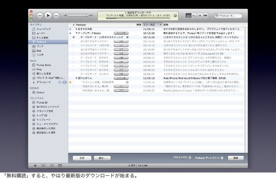Toggle repeat at window bottom
This screenshot has width=276, height=196.
(52, 166)
